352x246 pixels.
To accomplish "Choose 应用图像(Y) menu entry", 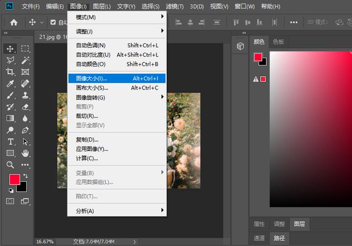I will pos(117,149).
